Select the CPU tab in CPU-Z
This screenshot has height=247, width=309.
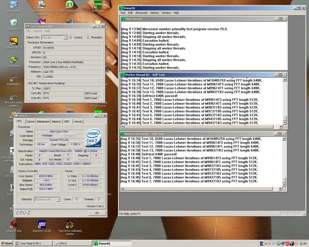click(19, 121)
